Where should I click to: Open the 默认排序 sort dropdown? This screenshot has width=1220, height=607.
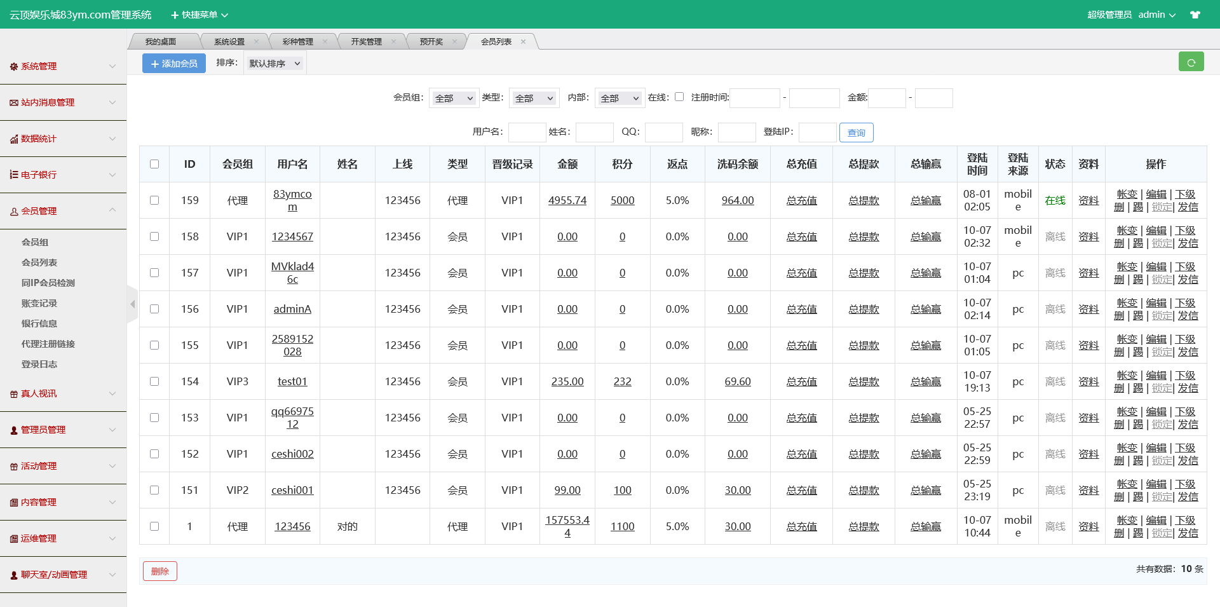point(274,64)
